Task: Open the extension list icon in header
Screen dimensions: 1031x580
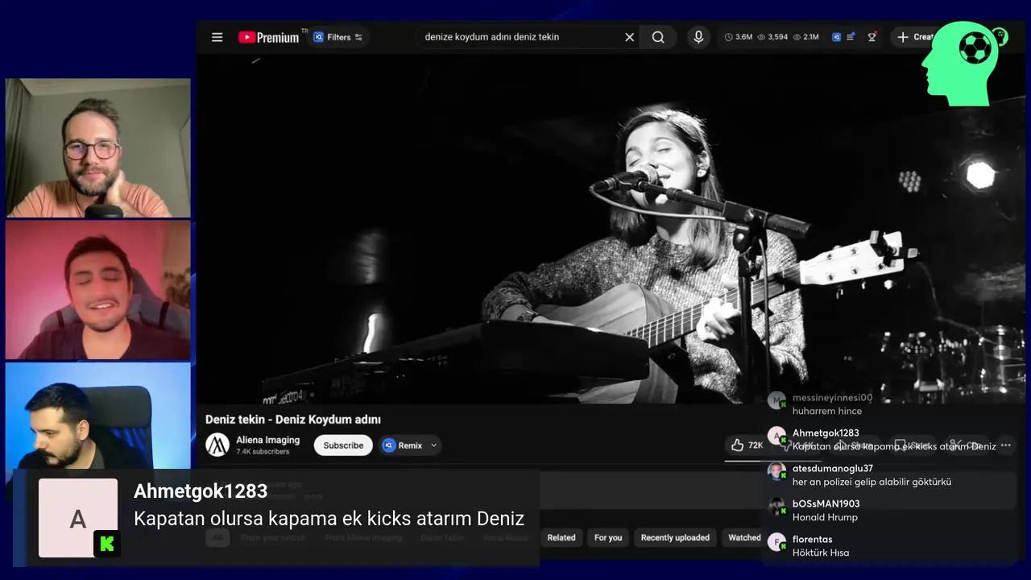Action: (851, 37)
